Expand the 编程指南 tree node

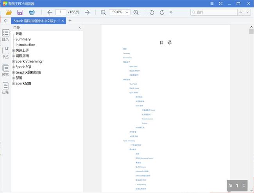click(13, 56)
